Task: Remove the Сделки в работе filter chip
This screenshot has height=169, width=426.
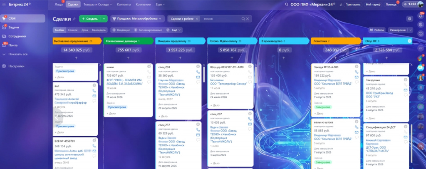Action: (x=197, y=19)
